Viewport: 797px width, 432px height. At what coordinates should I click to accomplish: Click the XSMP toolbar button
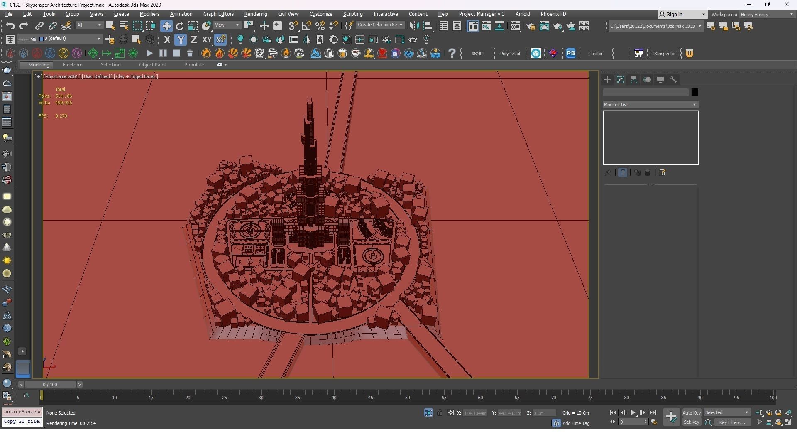click(x=477, y=54)
